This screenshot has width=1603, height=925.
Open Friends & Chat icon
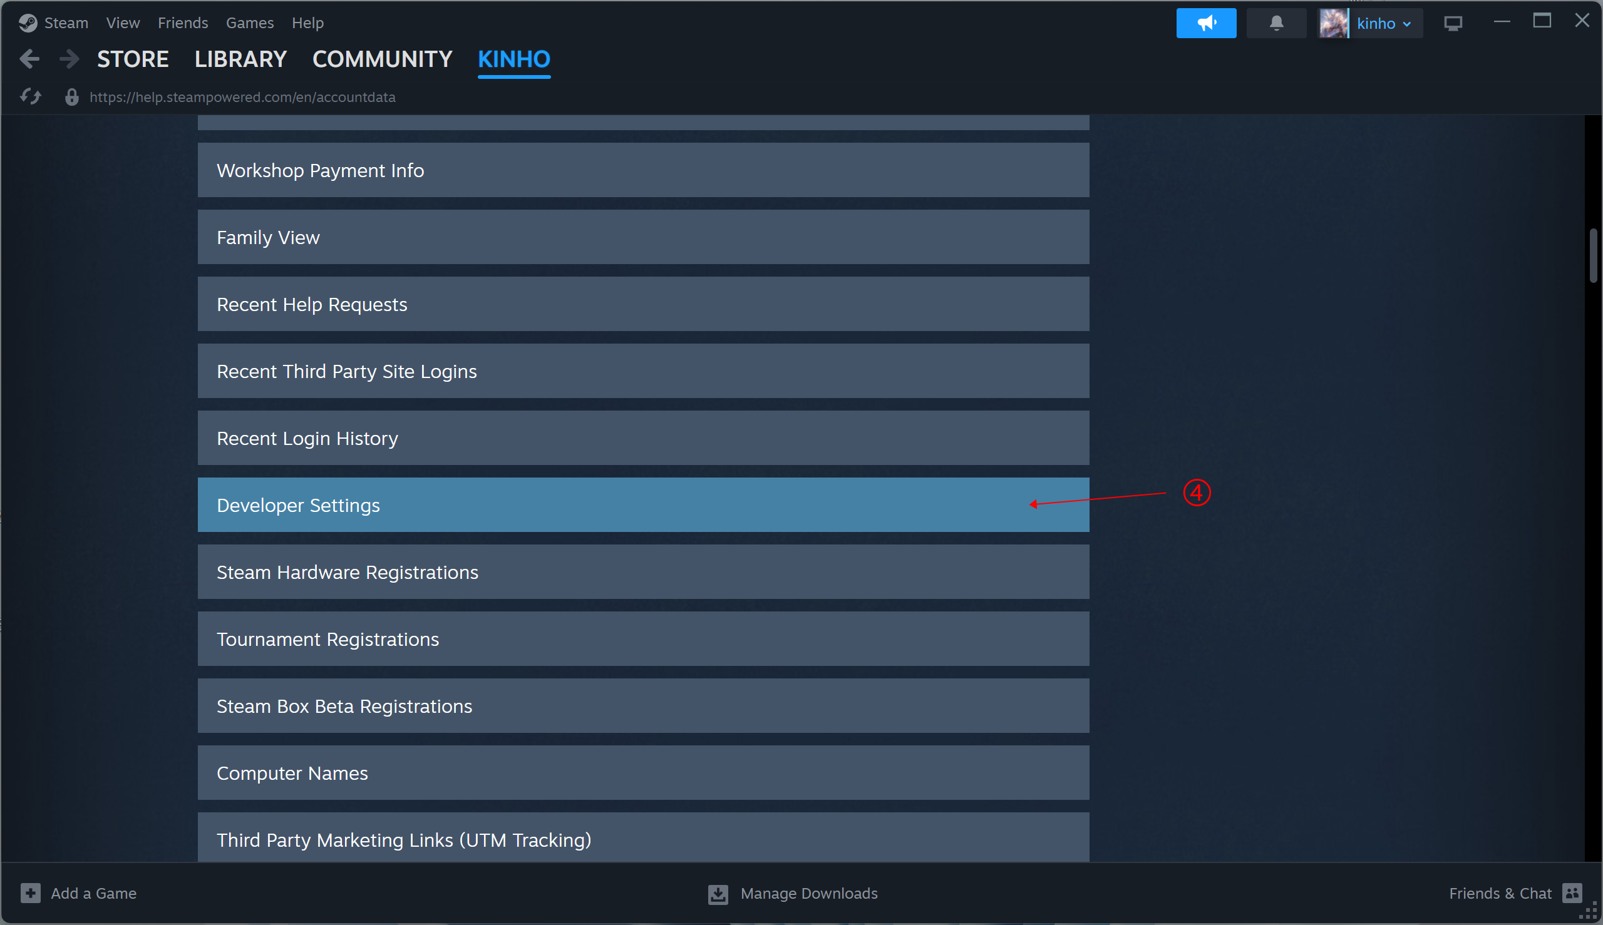point(1571,892)
